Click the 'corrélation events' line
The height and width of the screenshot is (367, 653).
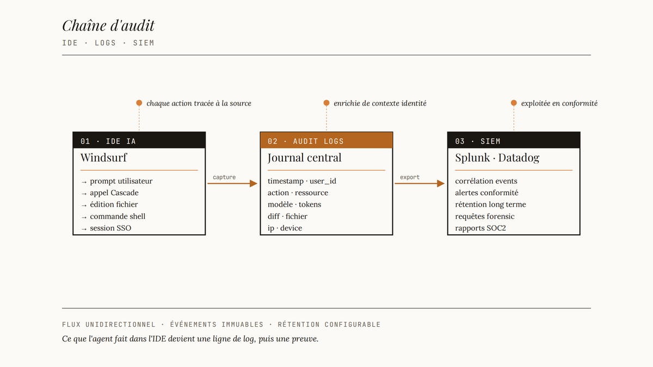click(486, 181)
